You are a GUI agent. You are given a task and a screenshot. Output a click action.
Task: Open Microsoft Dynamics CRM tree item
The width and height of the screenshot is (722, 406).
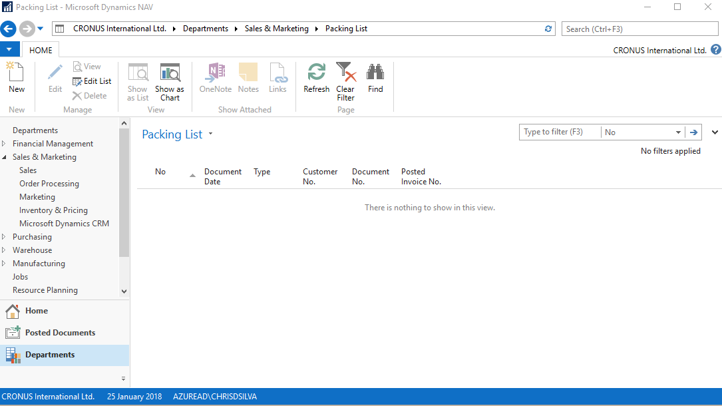(64, 224)
